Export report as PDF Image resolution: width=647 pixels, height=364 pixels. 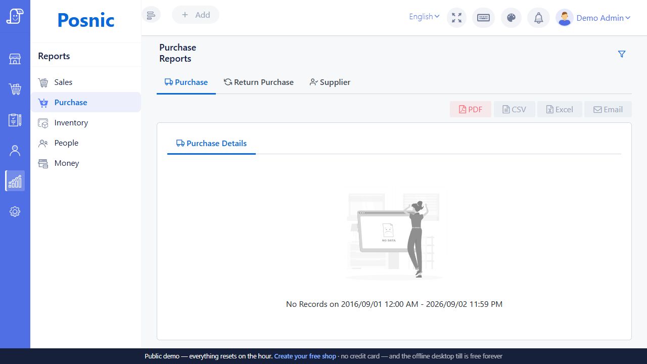(x=471, y=109)
